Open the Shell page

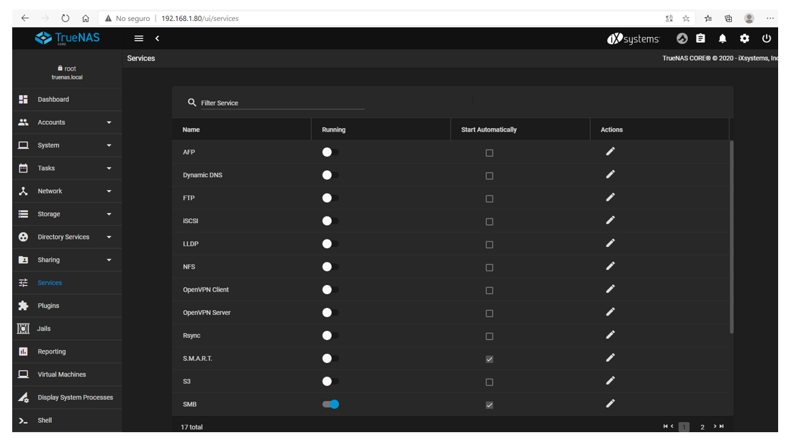[x=67, y=421]
